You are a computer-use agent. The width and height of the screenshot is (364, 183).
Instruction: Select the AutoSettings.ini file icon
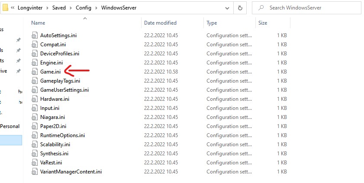(35, 35)
